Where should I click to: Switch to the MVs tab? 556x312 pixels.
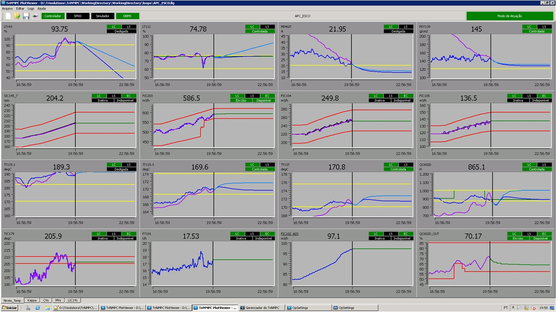[x=59, y=300]
